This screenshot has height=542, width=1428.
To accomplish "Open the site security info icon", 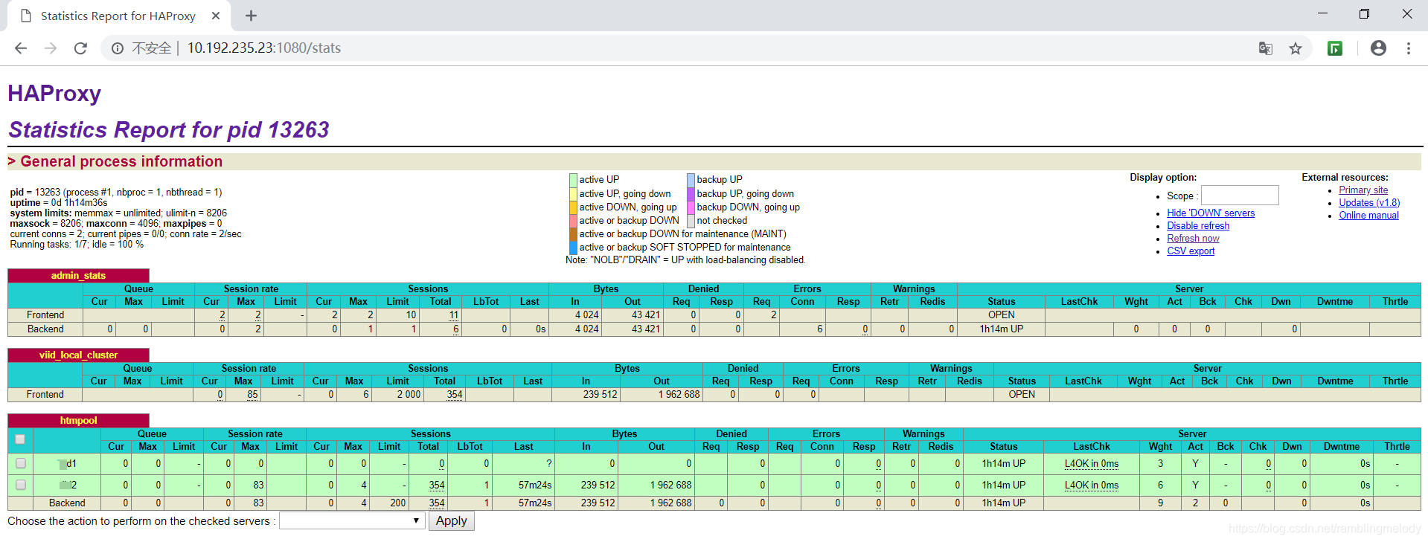I will click(118, 48).
